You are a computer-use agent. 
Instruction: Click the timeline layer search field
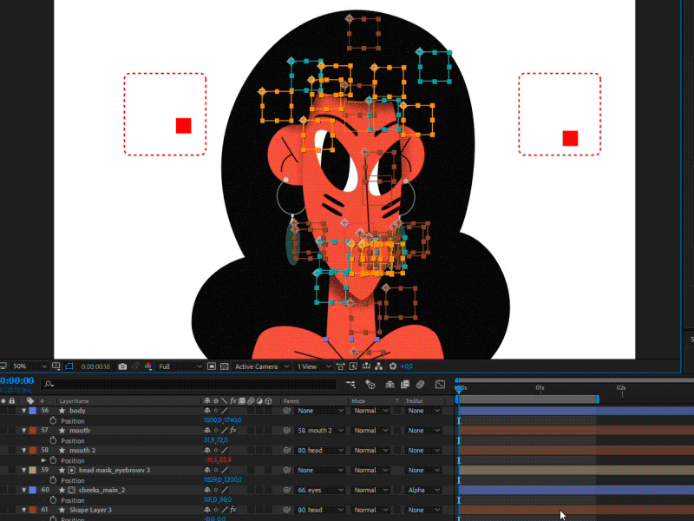tap(191, 384)
